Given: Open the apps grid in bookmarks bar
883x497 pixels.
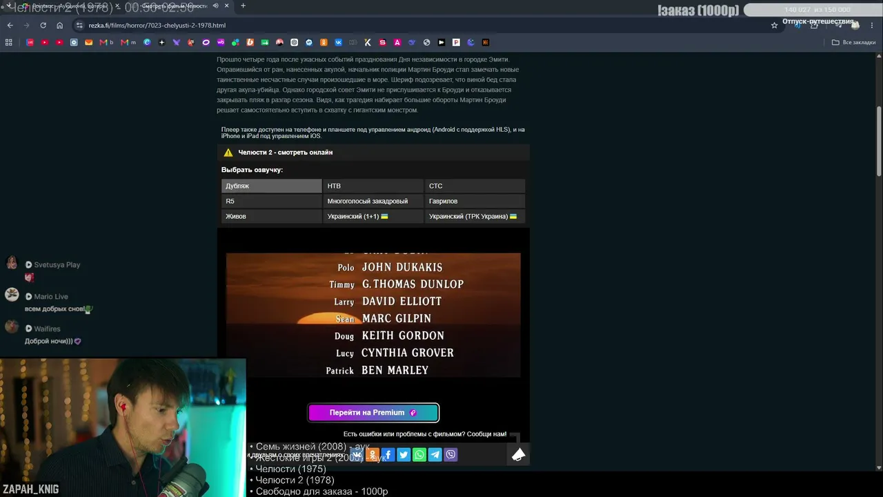Looking at the screenshot, I should coord(9,42).
